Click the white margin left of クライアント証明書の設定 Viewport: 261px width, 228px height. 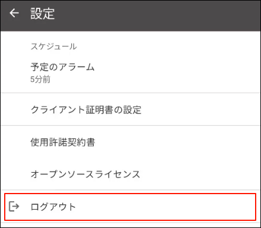click(15, 110)
